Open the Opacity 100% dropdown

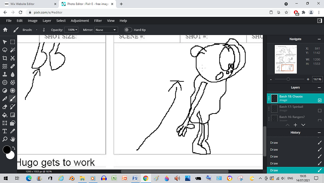[71, 30]
